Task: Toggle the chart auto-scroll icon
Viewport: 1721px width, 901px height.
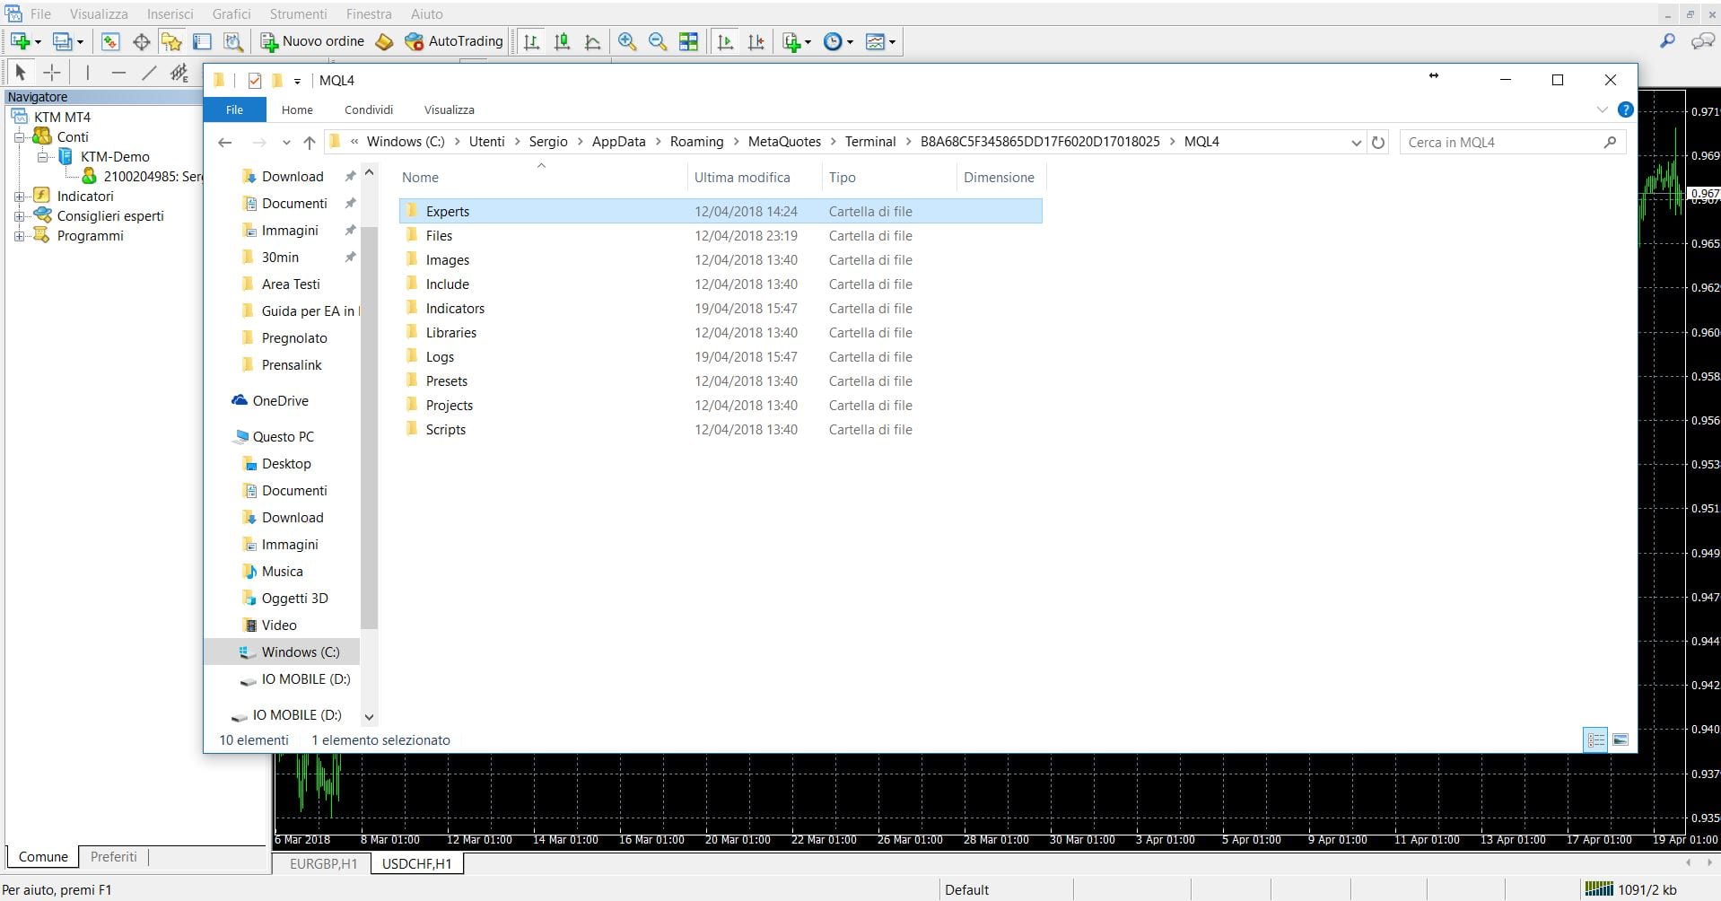Action: [x=725, y=41]
